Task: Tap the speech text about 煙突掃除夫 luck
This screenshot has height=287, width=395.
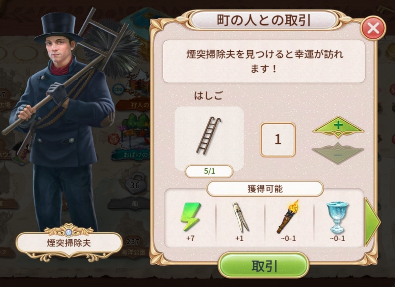Action: pyautogui.click(x=264, y=61)
